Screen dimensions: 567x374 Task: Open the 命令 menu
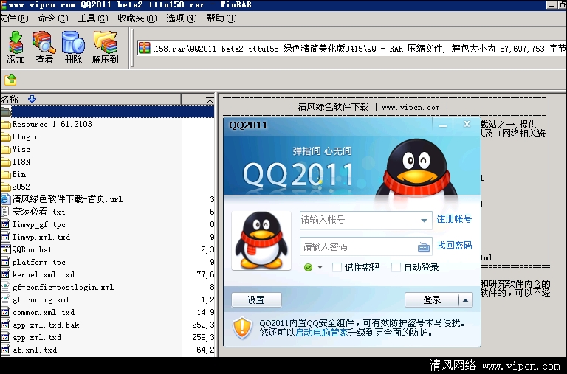[49, 18]
